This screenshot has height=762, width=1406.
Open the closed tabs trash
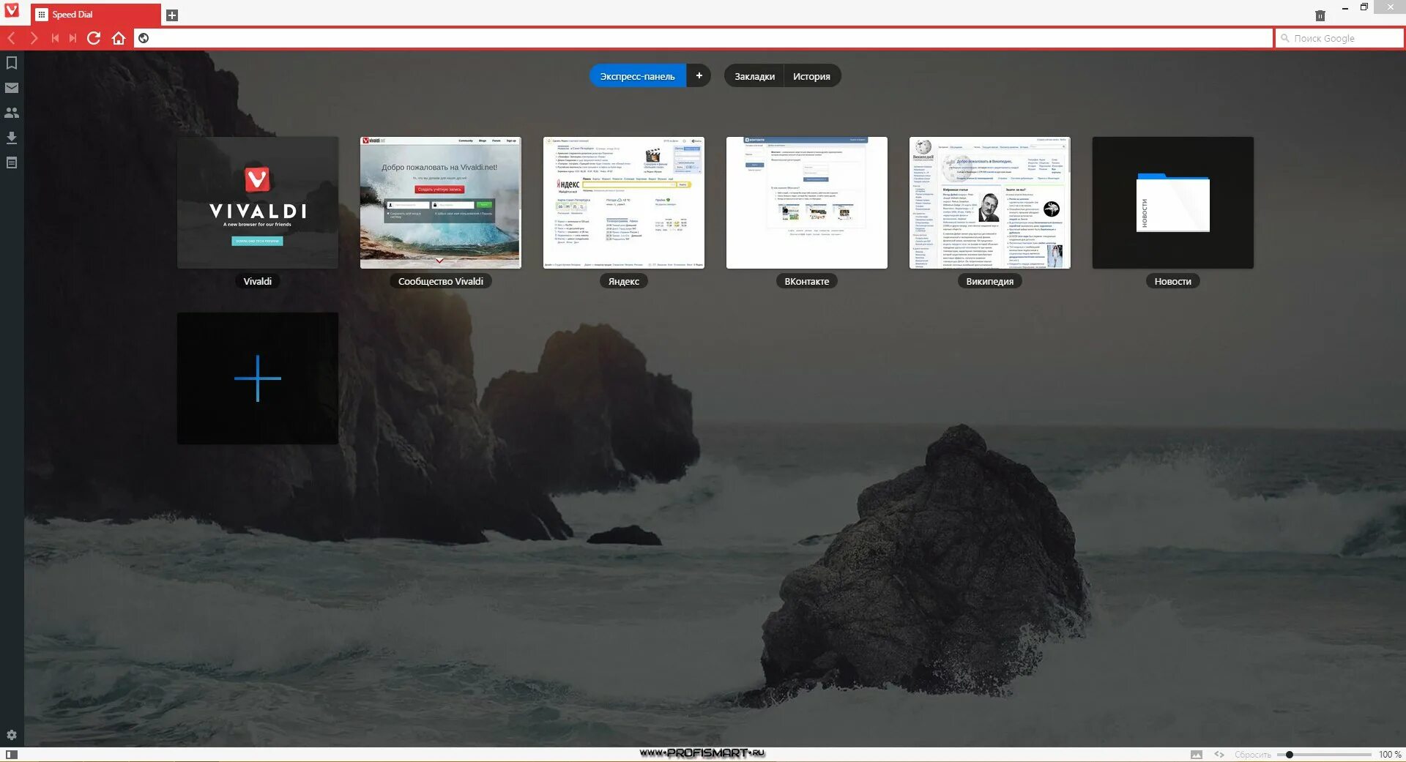click(x=1320, y=15)
